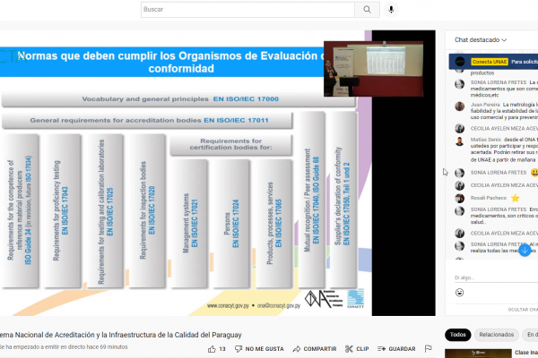Click the OCULTAR CHAT link
538x358 pixels.
(x=523, y=310)
